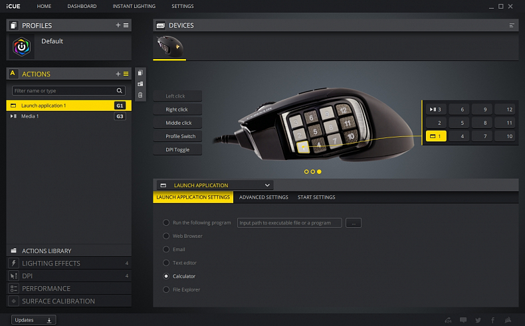Select side button 1 with launch icon
Image resolution: width=525 pixels, height=326 pixels.
click(436, 136)
